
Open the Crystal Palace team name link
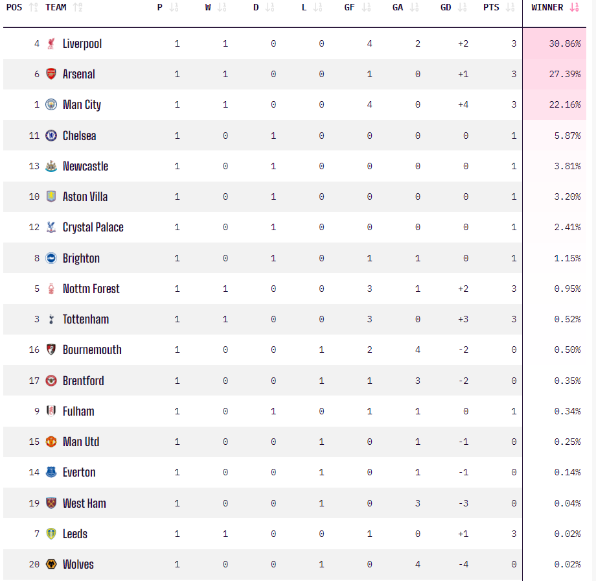coord(93,228)
